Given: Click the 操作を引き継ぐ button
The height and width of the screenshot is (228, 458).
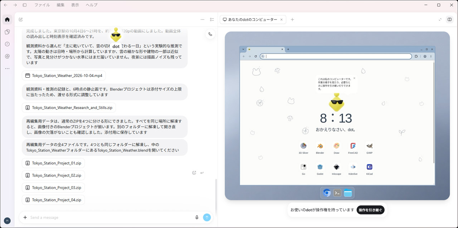Looking at the screenshot, I should 370,210.
